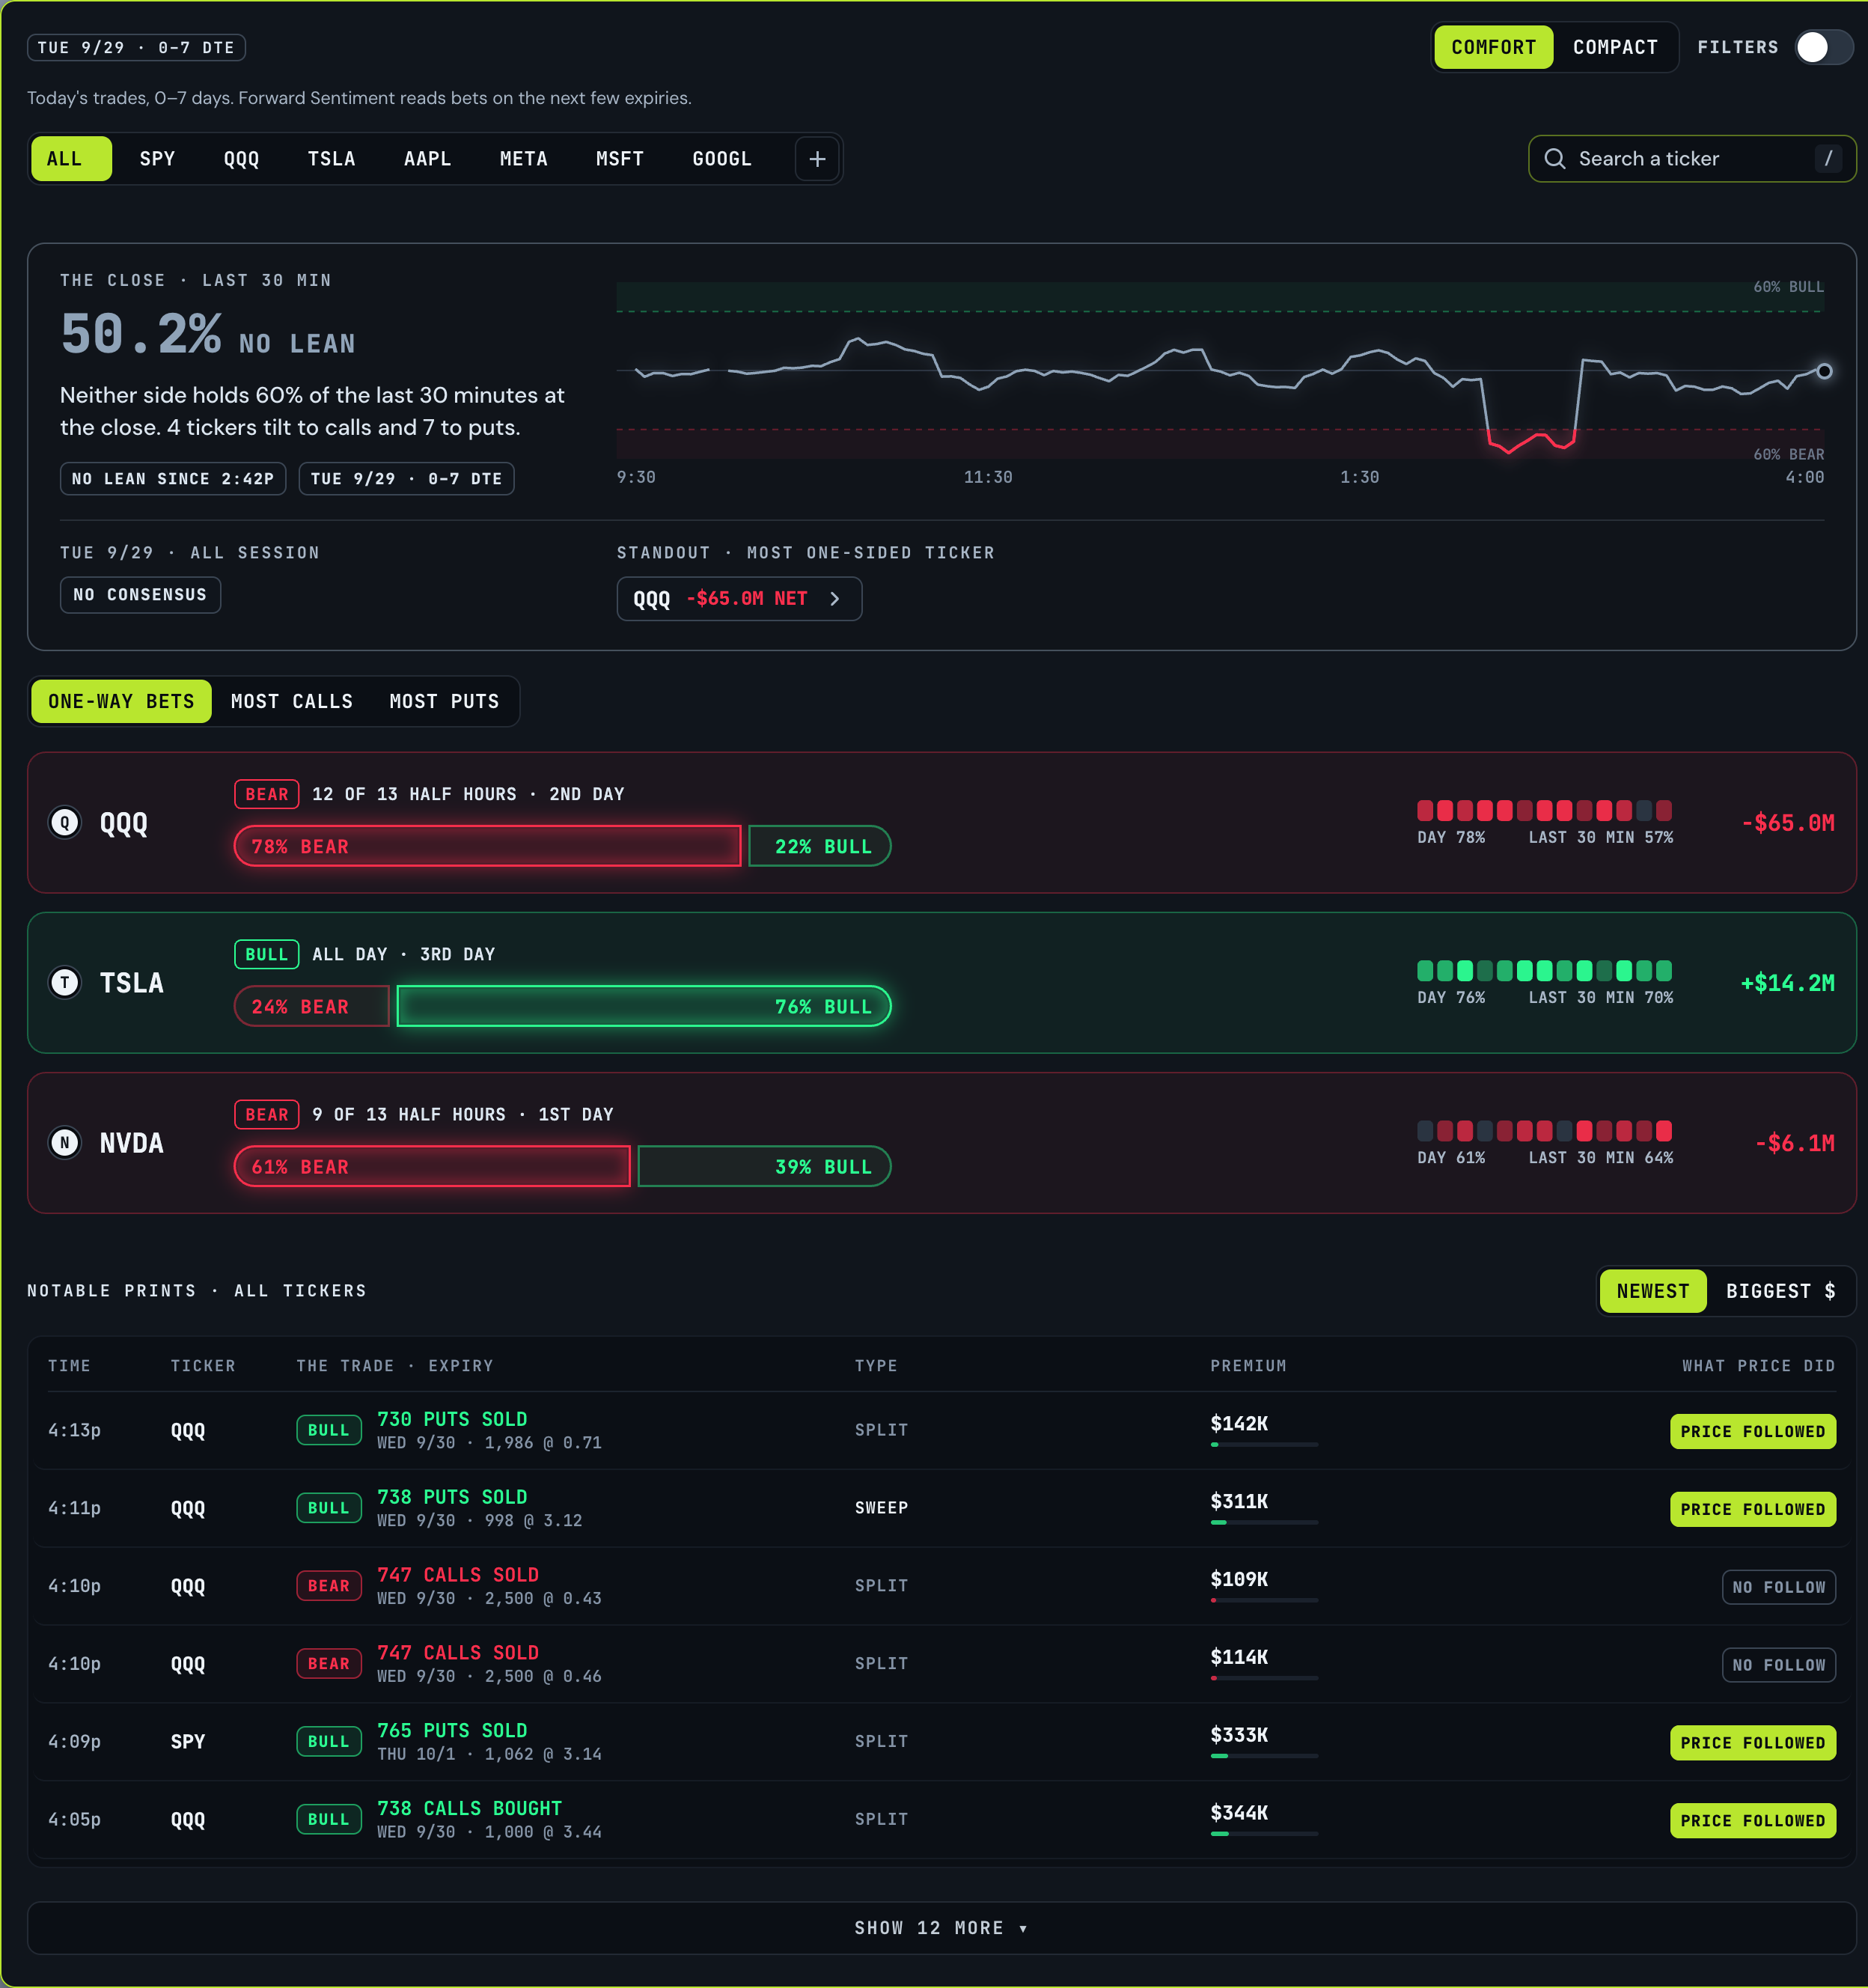Select the SPY ticker tab
The image size is (1868, 1988).
157,159
